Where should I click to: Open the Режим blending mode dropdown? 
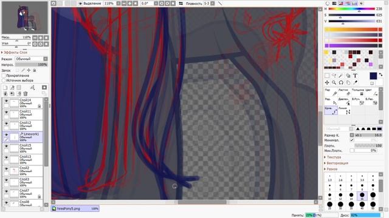[31, 59]
